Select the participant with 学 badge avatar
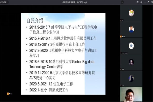 pyautogui.click(x=131, y=46)
